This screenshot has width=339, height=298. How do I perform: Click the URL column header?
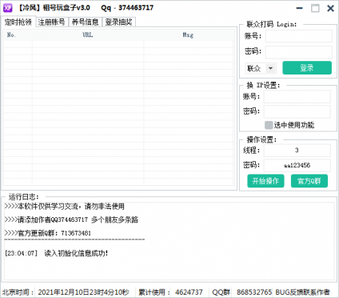88,35
